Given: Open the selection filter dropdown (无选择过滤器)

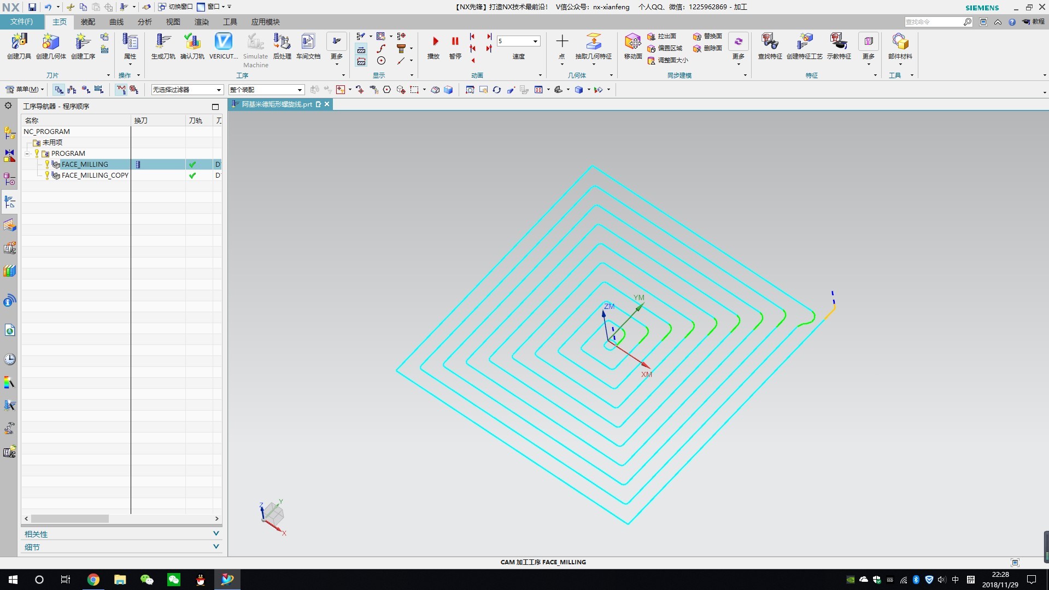Looking at the screenshot, I should click(x=187, y=90).
